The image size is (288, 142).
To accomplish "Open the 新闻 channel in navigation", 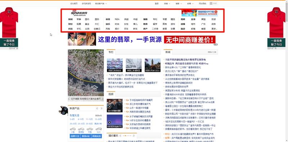I will [70, 19].
